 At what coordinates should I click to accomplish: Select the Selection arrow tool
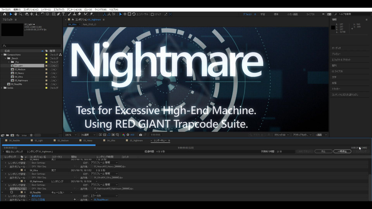[x=11, y=14]
